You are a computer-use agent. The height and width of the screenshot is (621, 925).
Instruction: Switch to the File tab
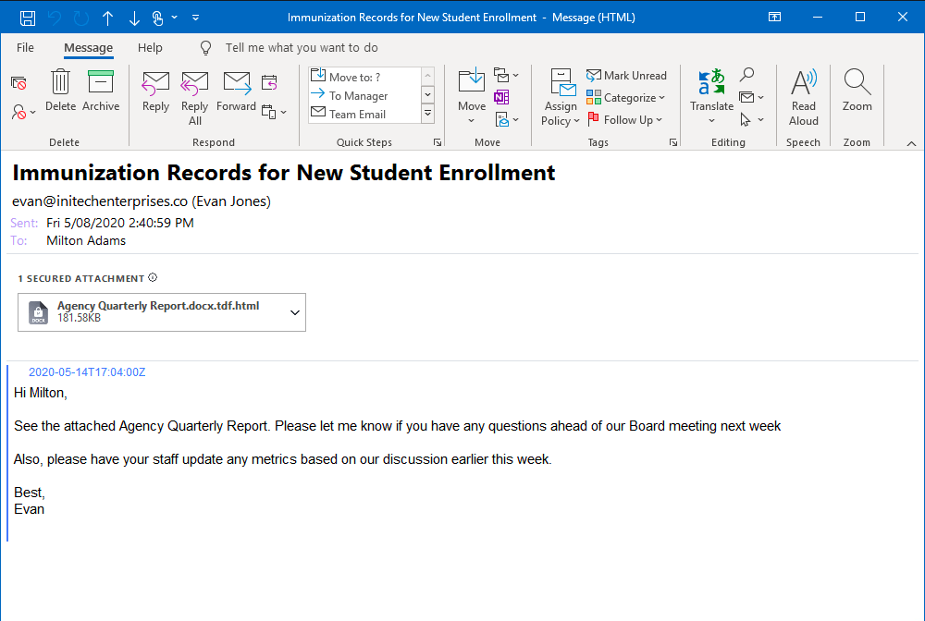pyautogui.click(x=24, y=47)
